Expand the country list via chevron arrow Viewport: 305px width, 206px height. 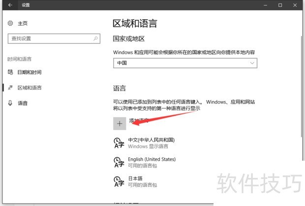pos(252,63)
